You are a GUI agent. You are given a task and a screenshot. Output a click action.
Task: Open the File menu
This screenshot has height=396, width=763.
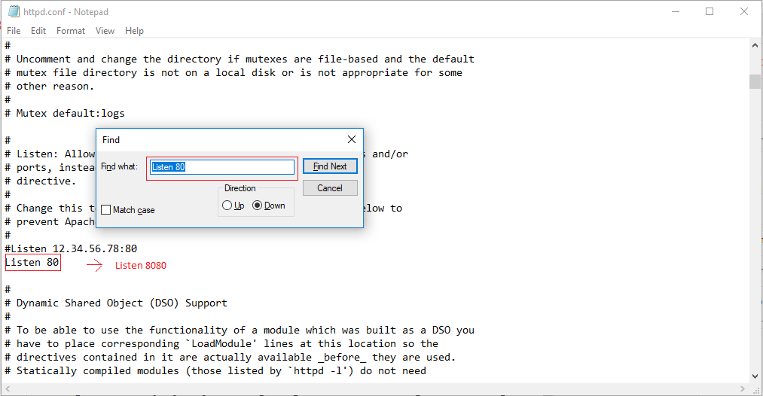(14, 31)
